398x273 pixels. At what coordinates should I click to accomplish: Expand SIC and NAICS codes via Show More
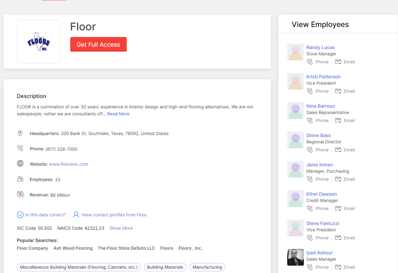[121, 228]
